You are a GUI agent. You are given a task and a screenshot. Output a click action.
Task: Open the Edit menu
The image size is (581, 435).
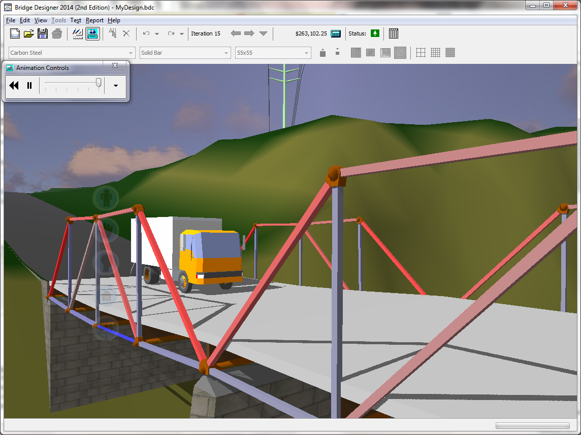(x=25, y=20)
